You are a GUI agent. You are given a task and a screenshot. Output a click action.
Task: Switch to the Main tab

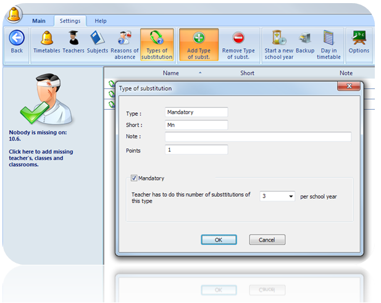38,21
